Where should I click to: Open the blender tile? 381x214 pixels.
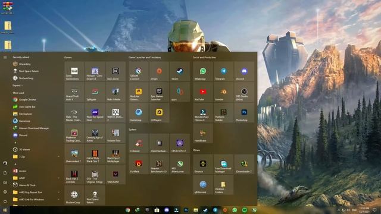pos(224,92)
